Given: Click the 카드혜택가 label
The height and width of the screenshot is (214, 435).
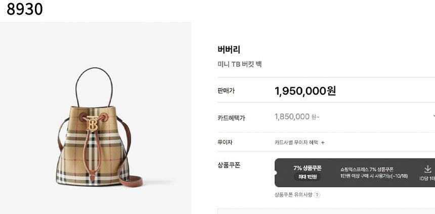Looking at the screenshot, I should click(231, 117).
